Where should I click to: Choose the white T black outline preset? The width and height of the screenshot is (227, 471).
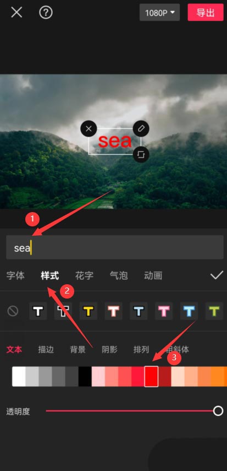(x=38, y=311)
